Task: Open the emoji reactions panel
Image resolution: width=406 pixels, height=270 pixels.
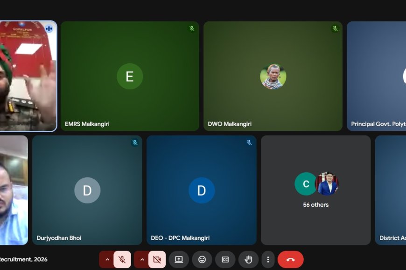Action: 202,259
